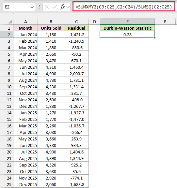Click the Enter checkmark formula icon

click(54, 7)
